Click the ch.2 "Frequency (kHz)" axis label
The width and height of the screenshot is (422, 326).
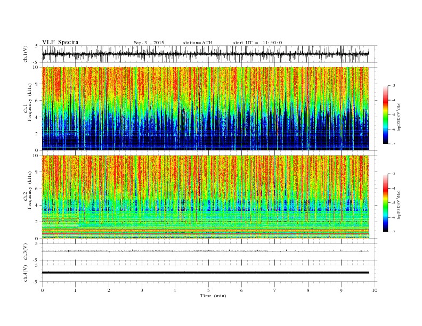pos(29,190)
